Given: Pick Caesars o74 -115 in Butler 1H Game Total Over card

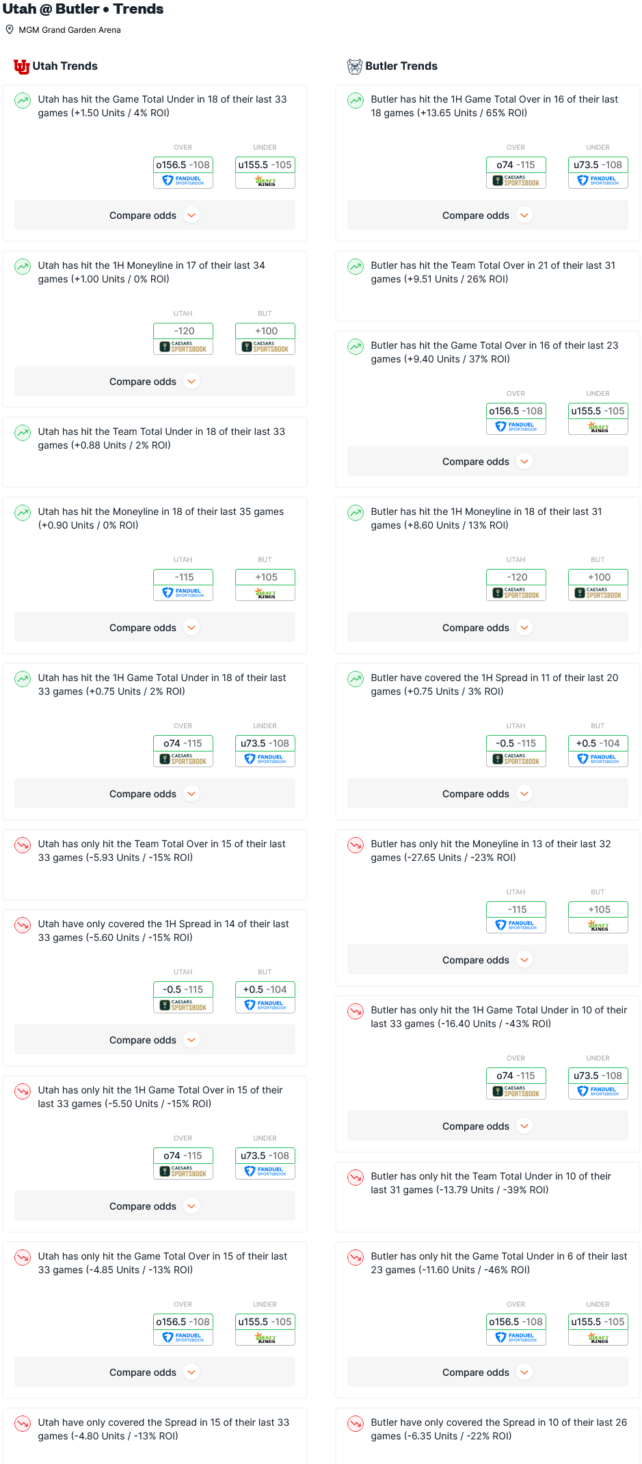Looking at the screenshot, I should pyautogui.click(x=516, y=172).
